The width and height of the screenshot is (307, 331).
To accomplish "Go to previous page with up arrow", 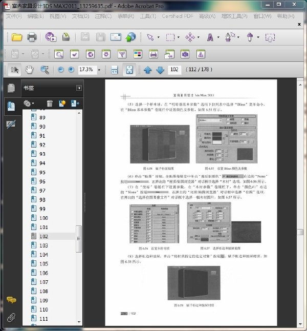I will click(147, 70).
